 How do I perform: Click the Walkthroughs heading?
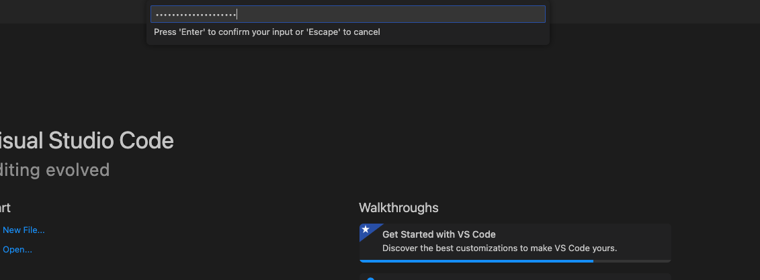(398, 208)
